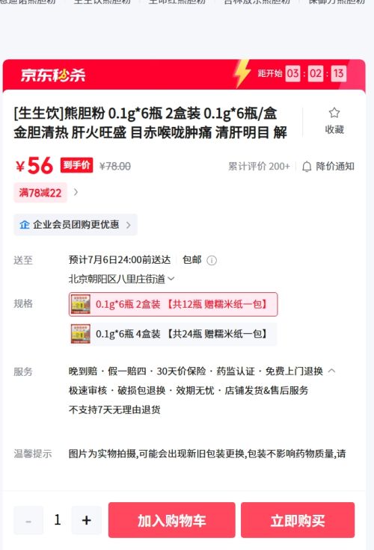The image size is (374, 550).
Task: Click the blue enterprise member icon
Action: pyautogui.click(x=24, y=224)
